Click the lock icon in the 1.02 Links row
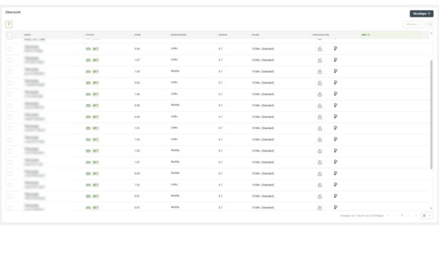Viewport: 442px width, 276px height. click(x=320, y=185)
